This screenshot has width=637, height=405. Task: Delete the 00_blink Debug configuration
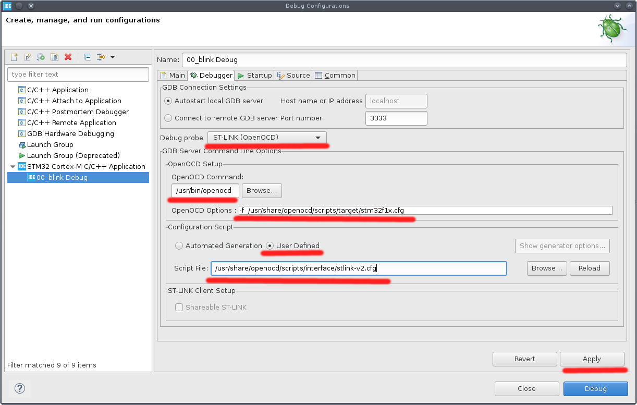[68, 57]
